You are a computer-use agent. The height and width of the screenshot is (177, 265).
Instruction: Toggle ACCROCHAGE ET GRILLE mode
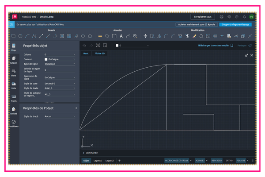coord(177,160)
